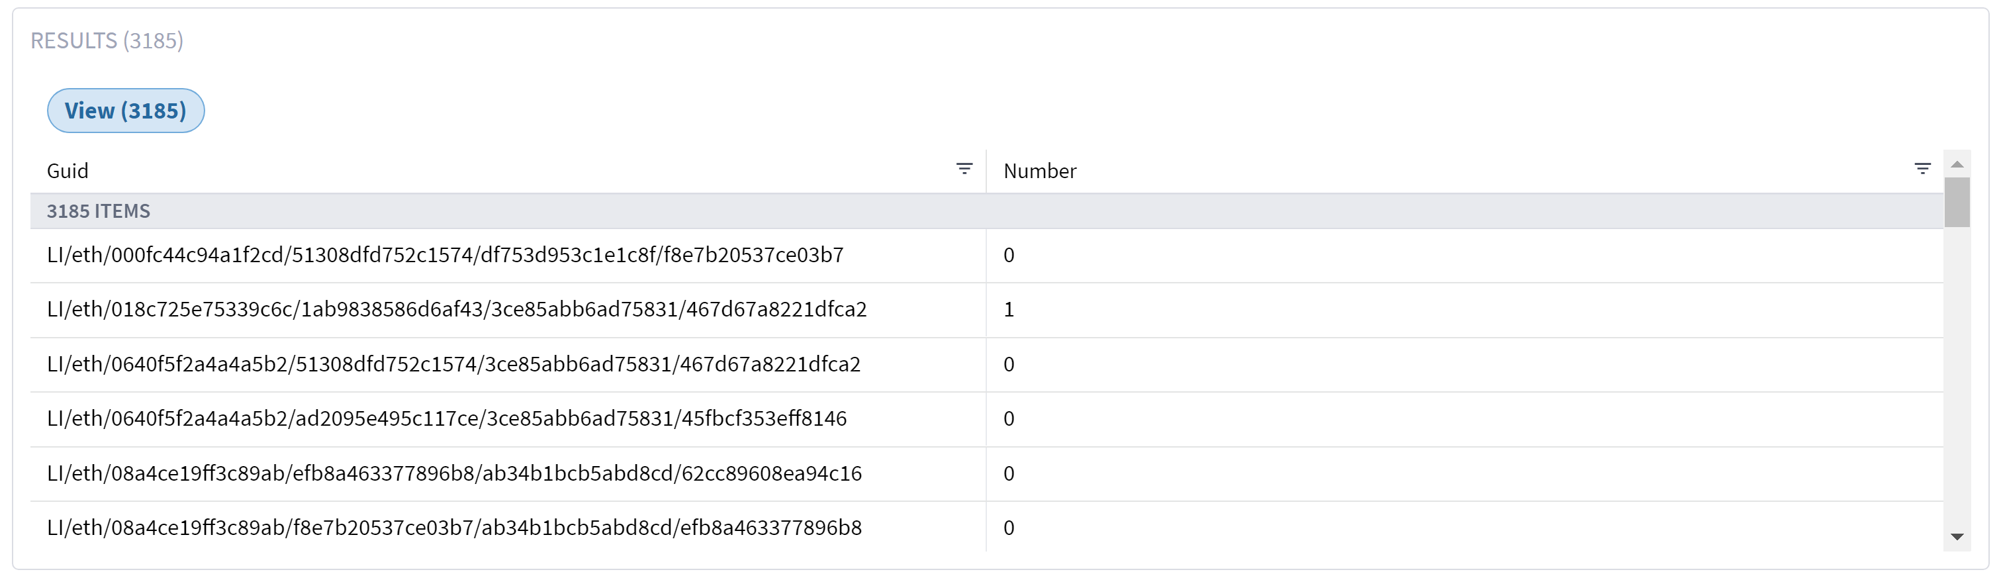Sort by the Guid column header

[x=68, y=171]
